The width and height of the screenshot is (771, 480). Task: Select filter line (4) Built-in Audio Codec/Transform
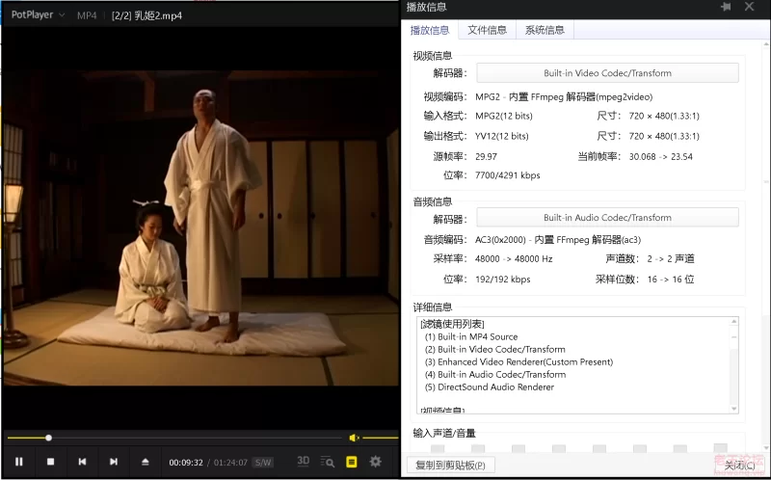495,374
